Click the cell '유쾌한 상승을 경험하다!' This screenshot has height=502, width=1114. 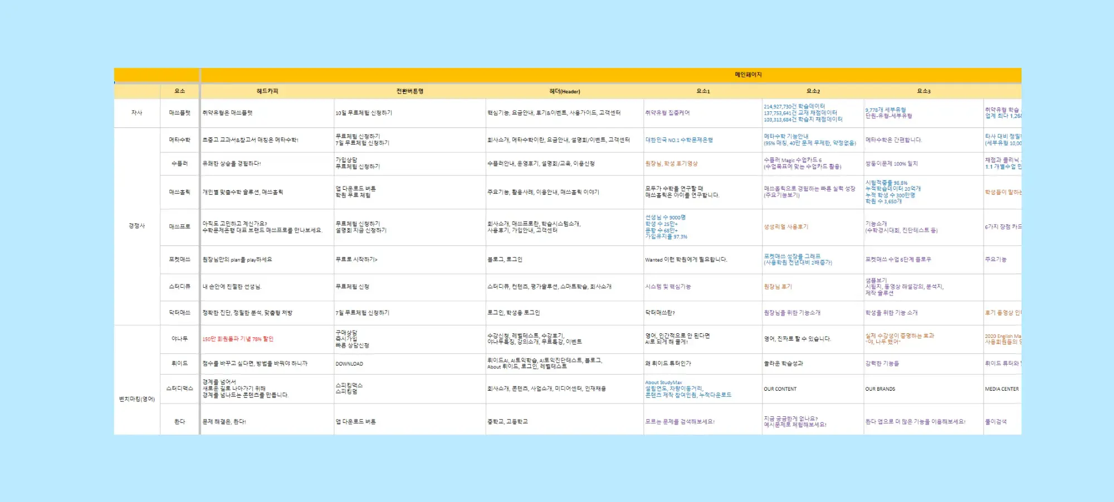(x=267, y=164)
